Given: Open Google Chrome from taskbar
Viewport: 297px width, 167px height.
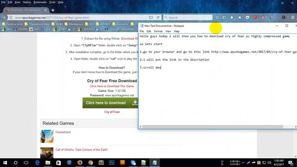Looking at the screenshot, I should coord(90,163).
